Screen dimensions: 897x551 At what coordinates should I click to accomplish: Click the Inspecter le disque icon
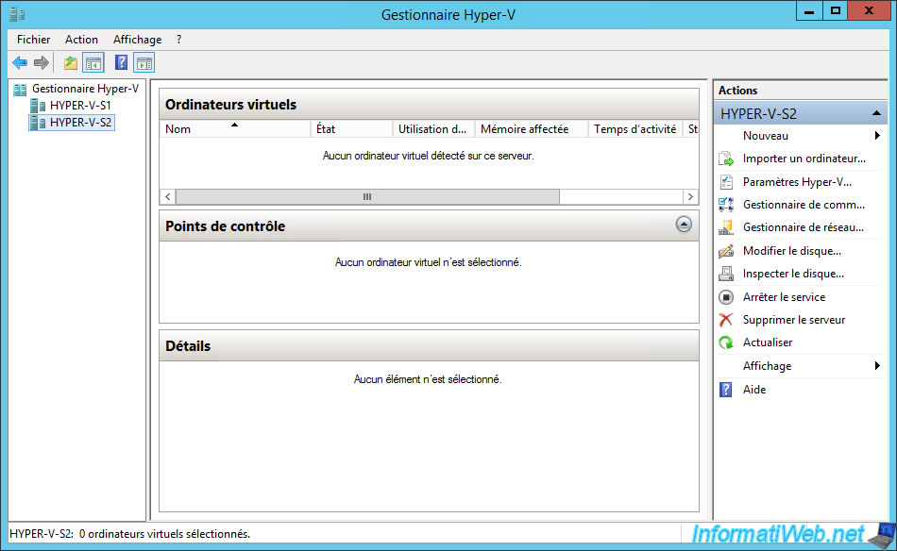726,274
